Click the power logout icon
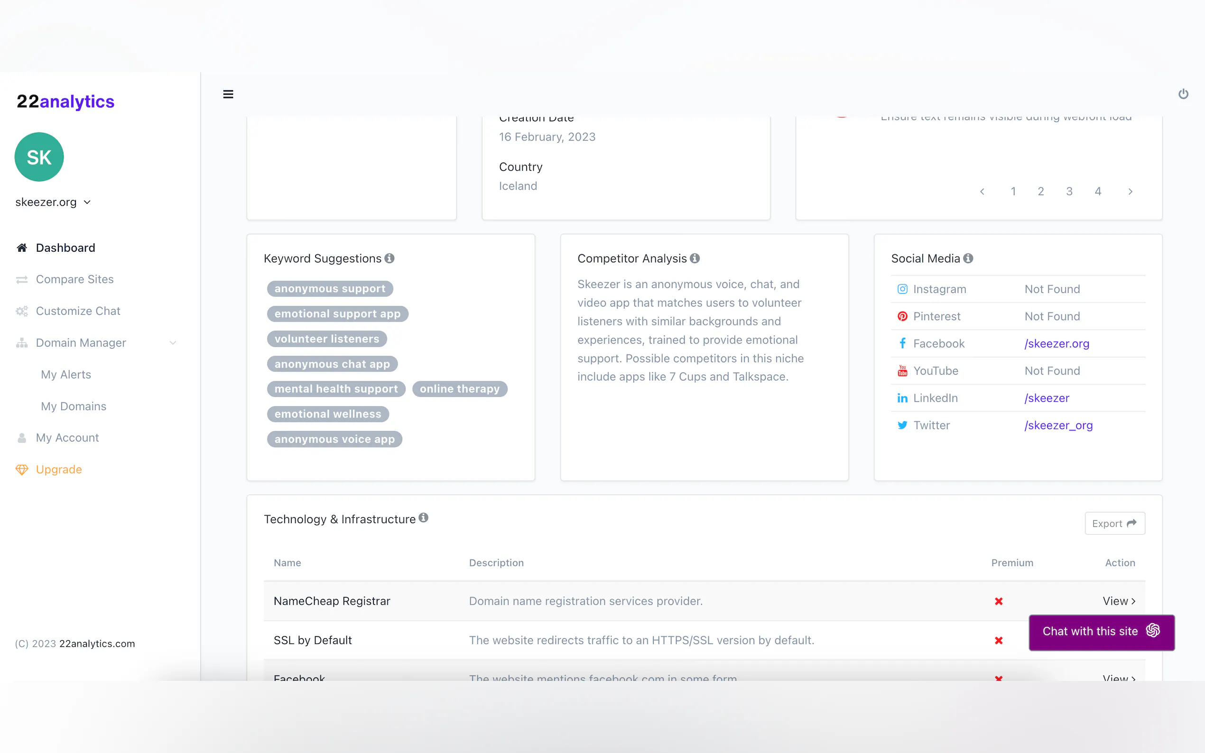This screenshot has height=753, width=1205. (1183, 94)
